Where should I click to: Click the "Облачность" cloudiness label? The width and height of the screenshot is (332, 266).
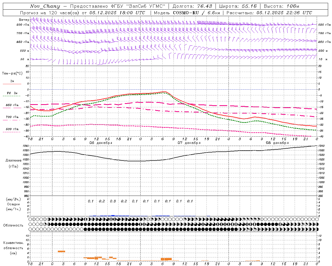pos(13,225)
